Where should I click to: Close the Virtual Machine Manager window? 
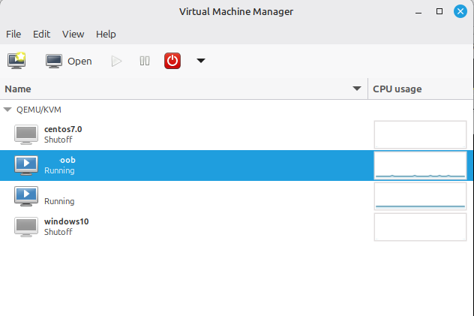(460, 11)
